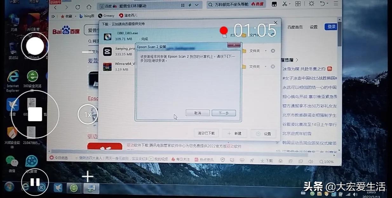Remove the Jianying_pro download entry

273,51
